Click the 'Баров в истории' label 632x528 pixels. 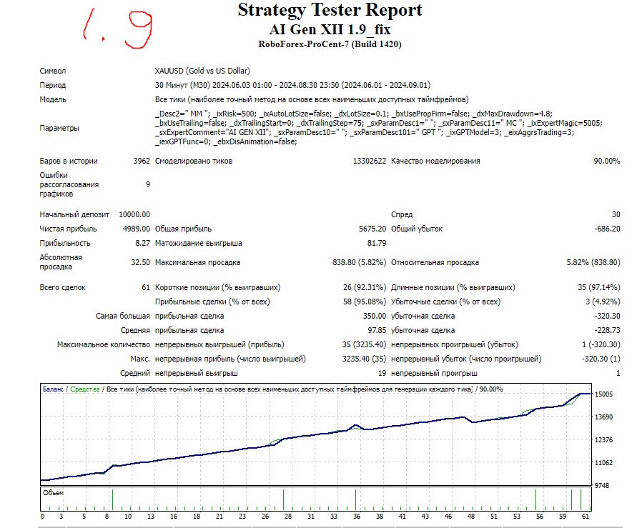pos(69,161)
